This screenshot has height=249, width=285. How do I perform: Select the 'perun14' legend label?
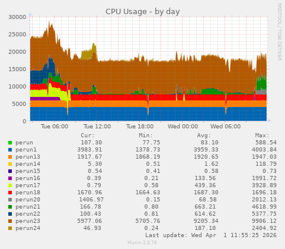(28, 164)
